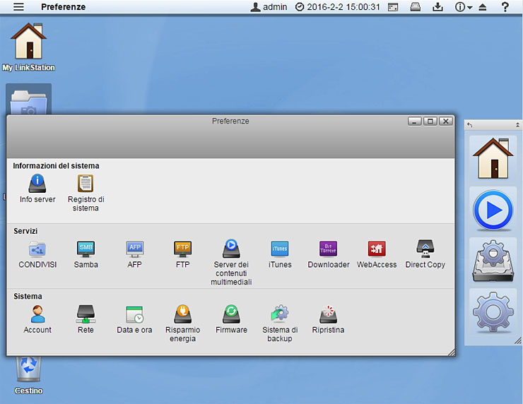Viewport: 523px width, 404px height.
Task: Open the Info server icon
Action: (x=37, y=185)
